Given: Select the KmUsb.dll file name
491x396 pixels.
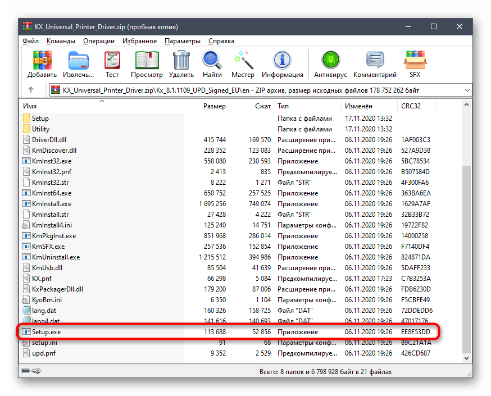Looking at the screenshot, I should click(47, 268).
